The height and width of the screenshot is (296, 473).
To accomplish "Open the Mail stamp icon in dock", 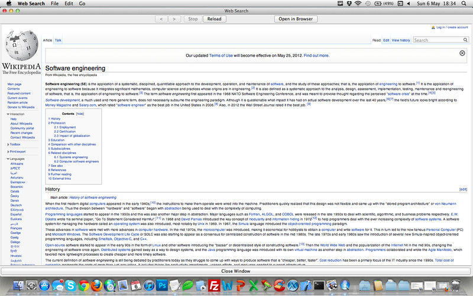I will pyautogui.click(x=123, y=285).
